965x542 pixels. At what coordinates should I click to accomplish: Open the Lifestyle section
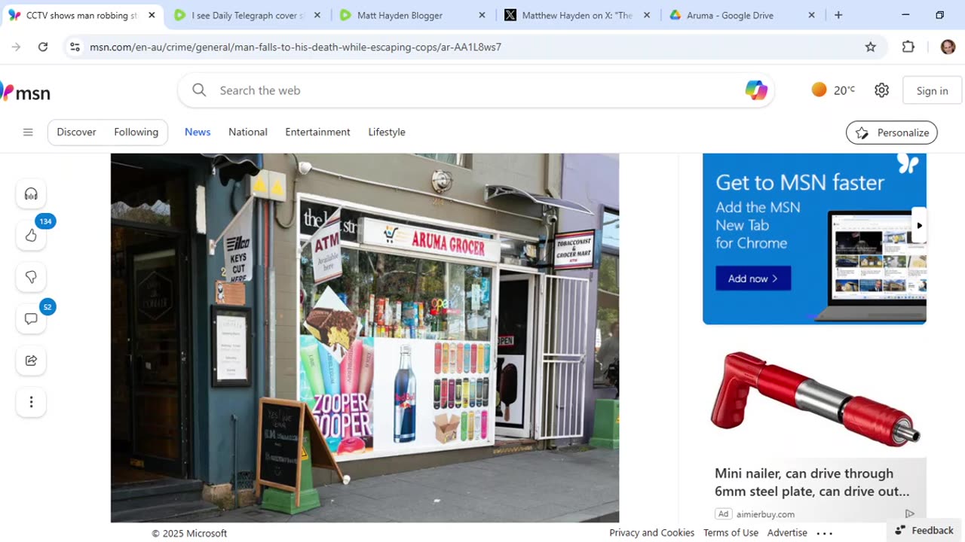[387, 132]
